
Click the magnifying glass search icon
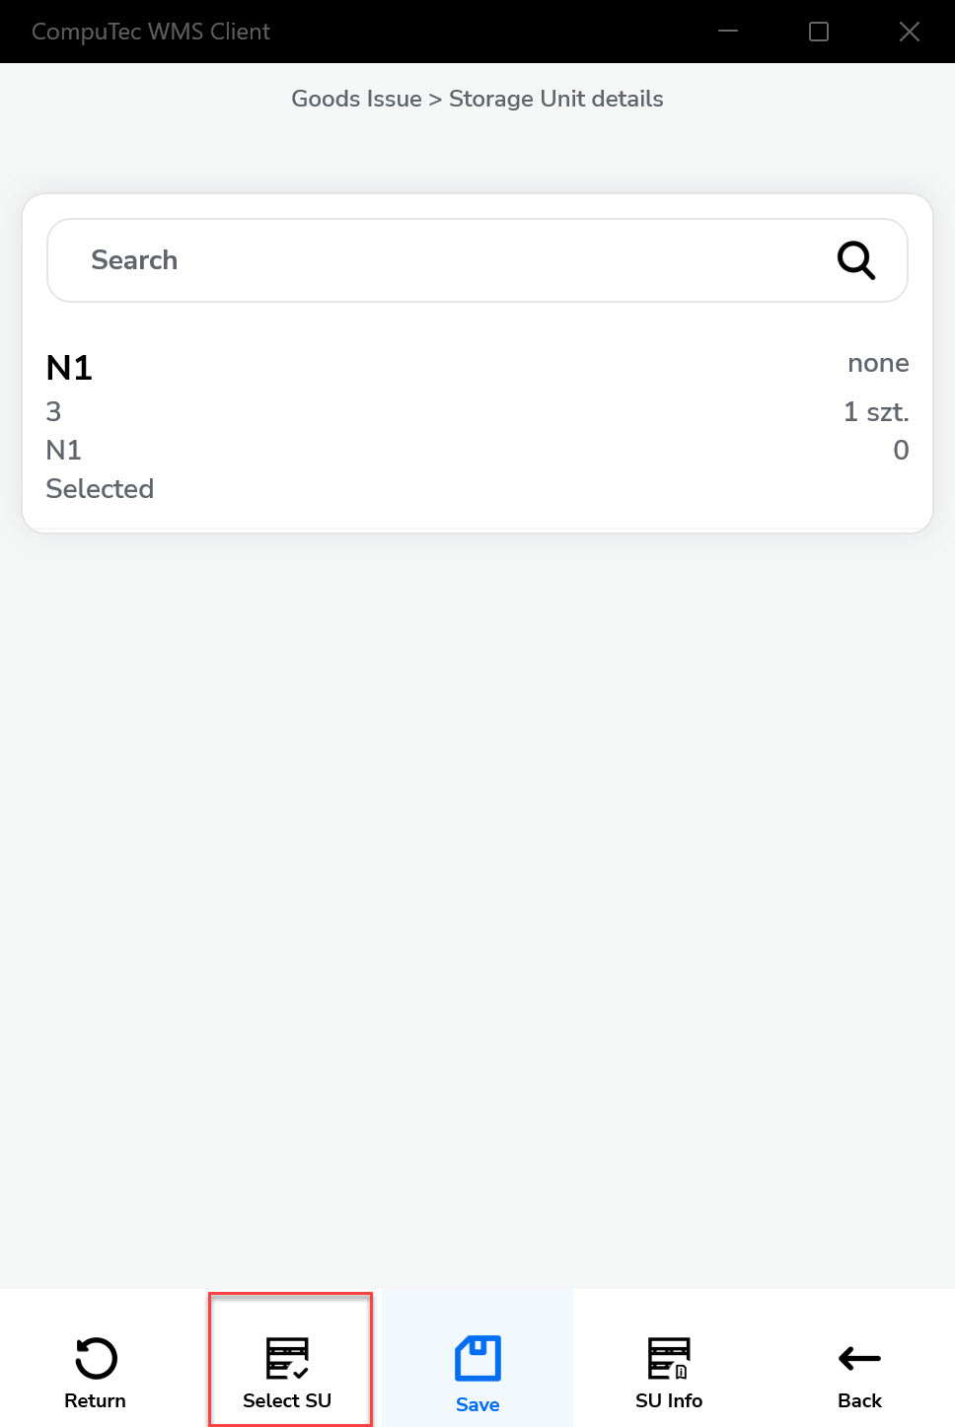pos(855,260)
